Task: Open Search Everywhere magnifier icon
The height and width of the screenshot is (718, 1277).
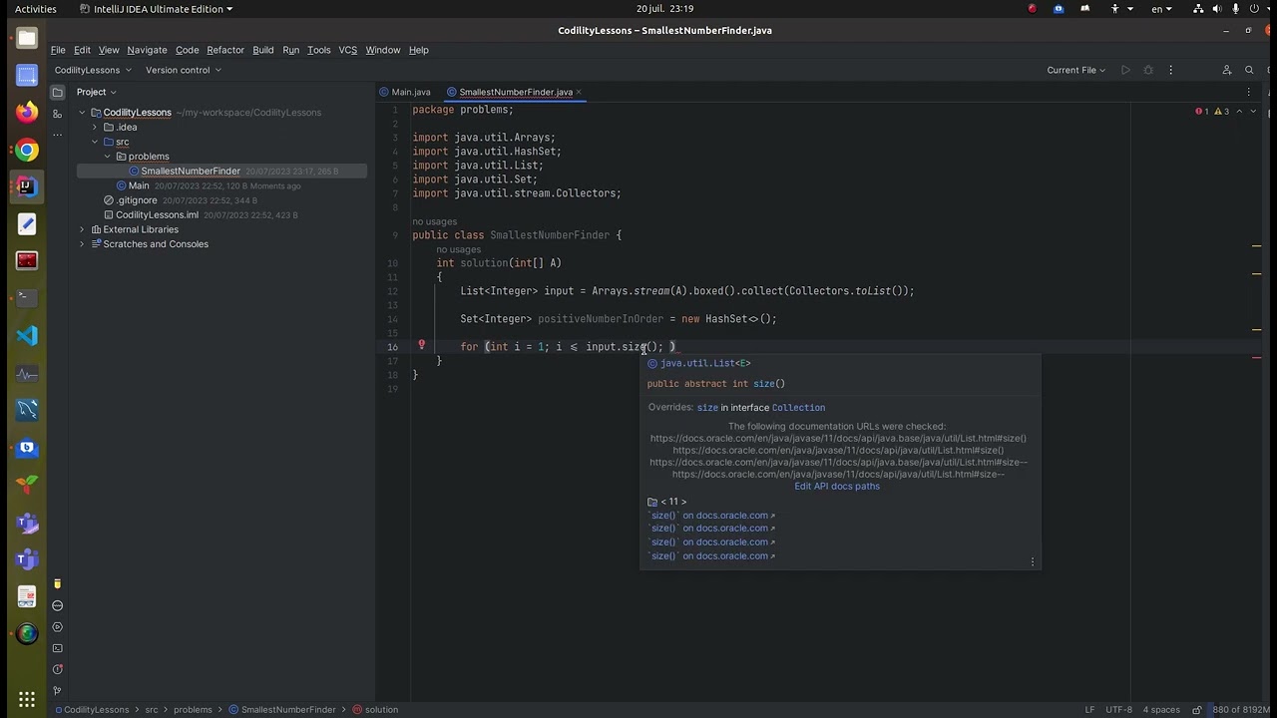Action: click(1249, 70)
